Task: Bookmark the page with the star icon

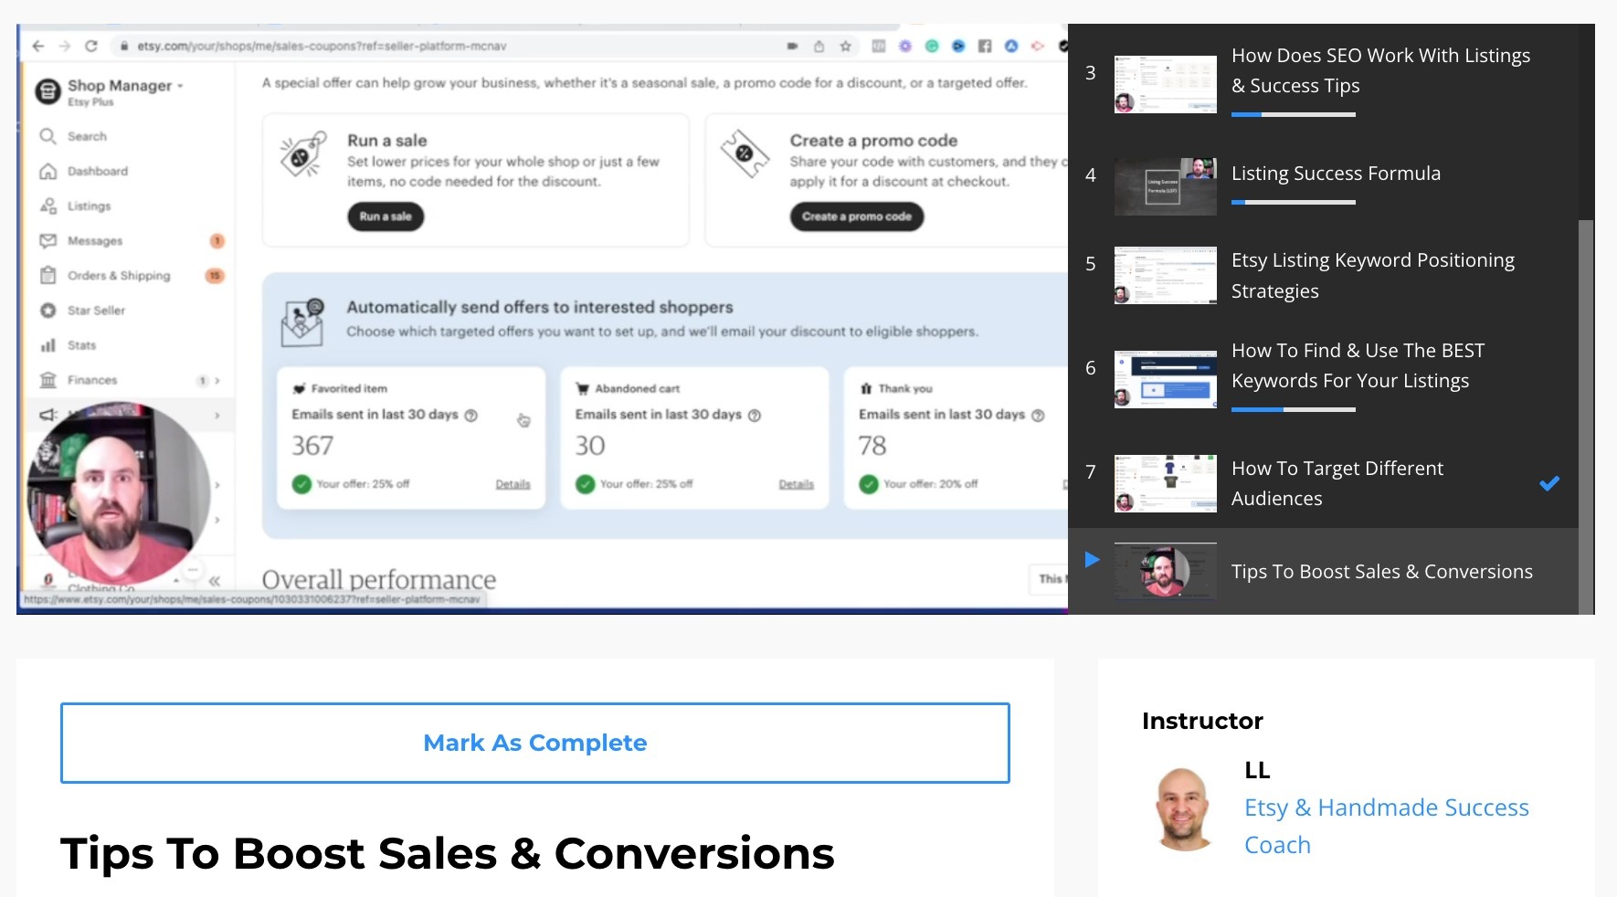Action: click(846, 46)
